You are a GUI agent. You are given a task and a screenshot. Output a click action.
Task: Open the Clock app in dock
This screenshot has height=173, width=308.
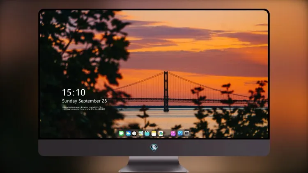(134, 134)
